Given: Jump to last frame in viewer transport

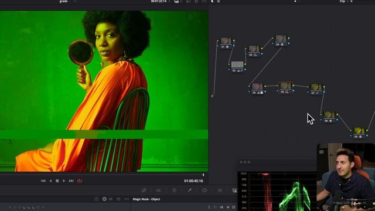Looking at the screenshot, I should [71, 181].
